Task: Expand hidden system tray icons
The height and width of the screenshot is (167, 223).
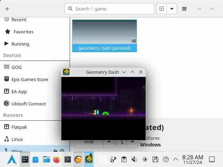Action: (176, 159)
